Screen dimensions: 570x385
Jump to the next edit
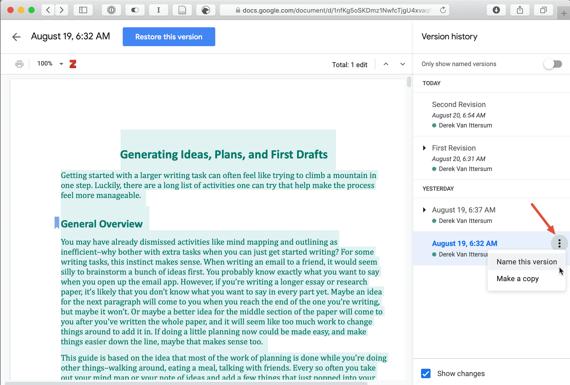[403, 64]
